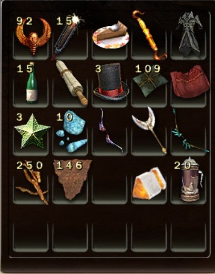Select the golden winged idol stack of 92
Viewport: 215px width, 274px height.
[x=33, y=37]
